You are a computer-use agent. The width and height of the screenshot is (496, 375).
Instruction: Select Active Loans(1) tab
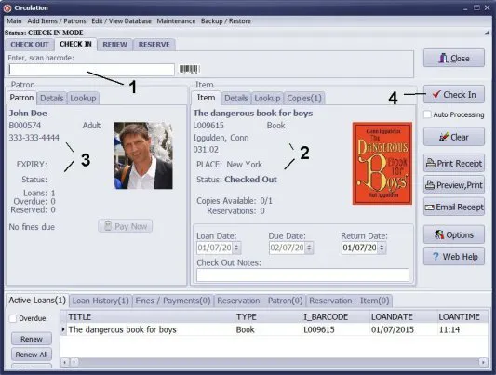[37, 300]
